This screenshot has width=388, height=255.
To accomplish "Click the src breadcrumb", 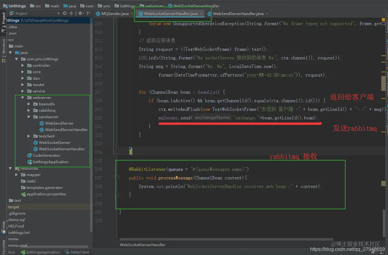I will 35,6.
